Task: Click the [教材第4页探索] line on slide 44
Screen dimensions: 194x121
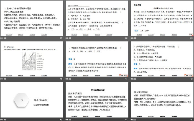Action: point(75,93)
